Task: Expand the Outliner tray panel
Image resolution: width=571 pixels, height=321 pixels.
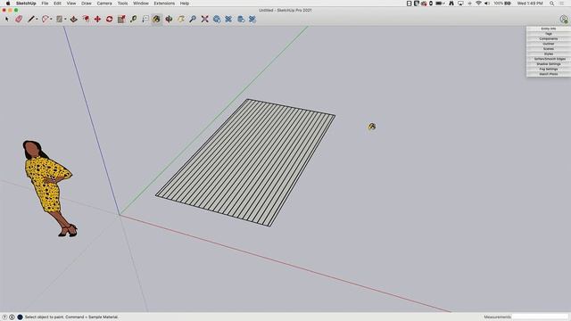Action: click(x=549, y=44)
